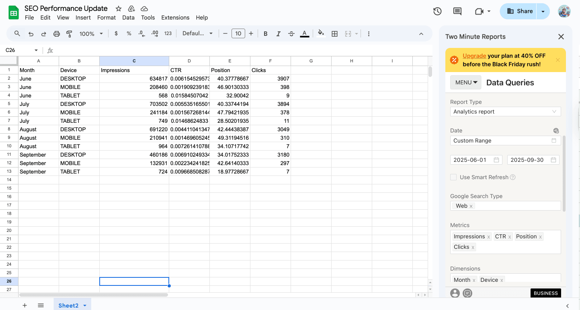Expand the font size dropdown Default

pyautogui.click(x=198, y=33)
